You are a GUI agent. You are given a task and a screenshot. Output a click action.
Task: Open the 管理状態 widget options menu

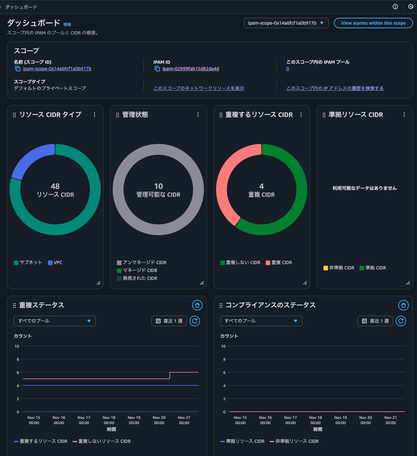[x=198, y=115]
